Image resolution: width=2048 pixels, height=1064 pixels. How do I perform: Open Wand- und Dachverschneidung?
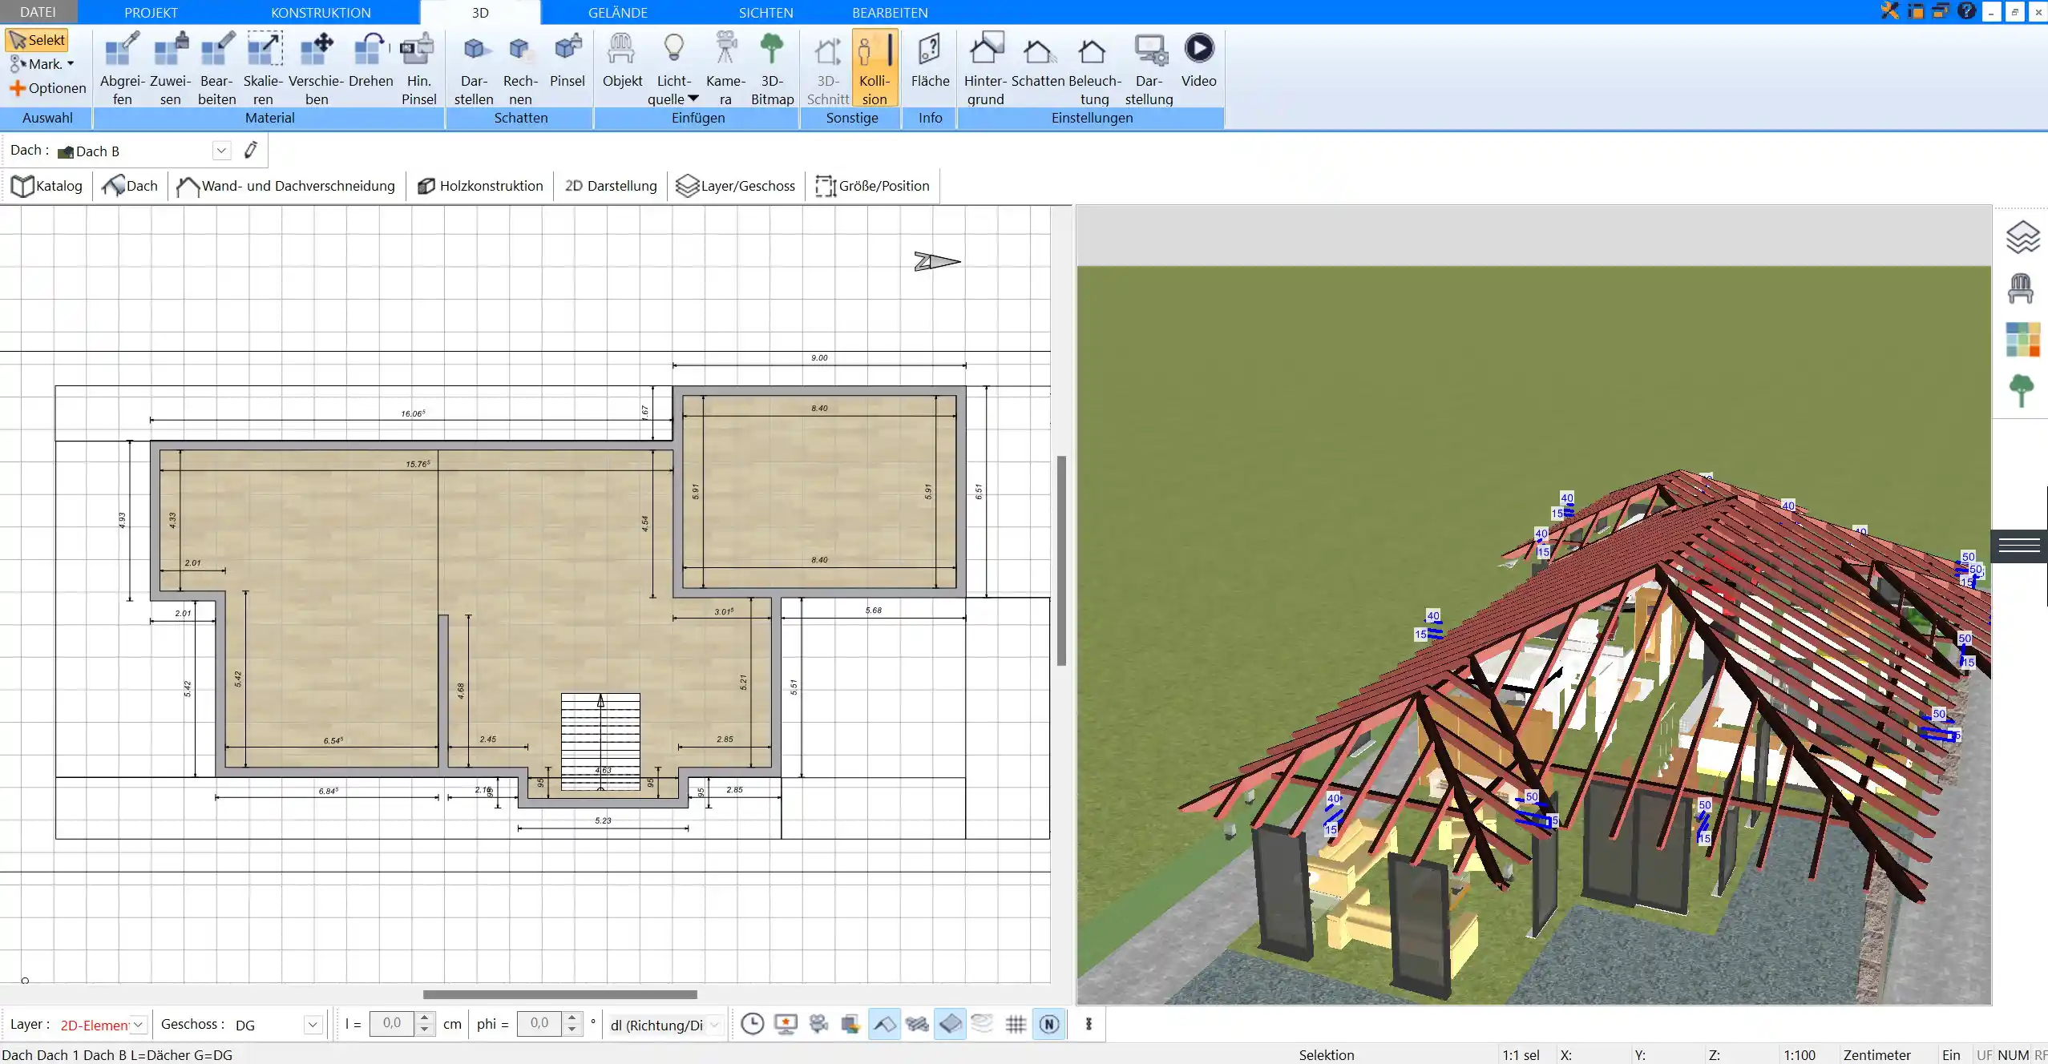pos(285,186)
